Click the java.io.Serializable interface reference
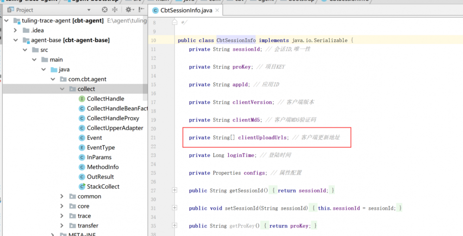The image size is (463, 236). (320, 40)
